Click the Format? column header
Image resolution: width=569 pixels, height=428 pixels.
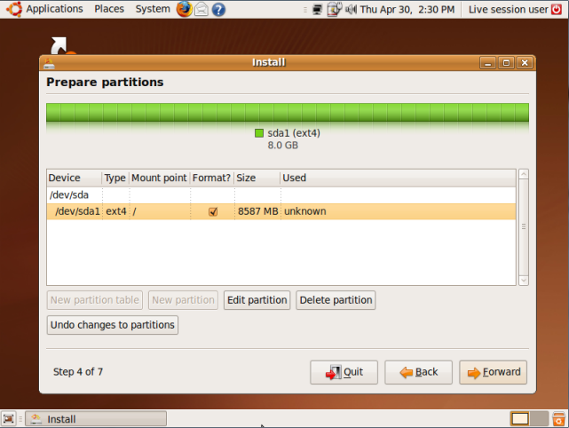click(212, 178)
